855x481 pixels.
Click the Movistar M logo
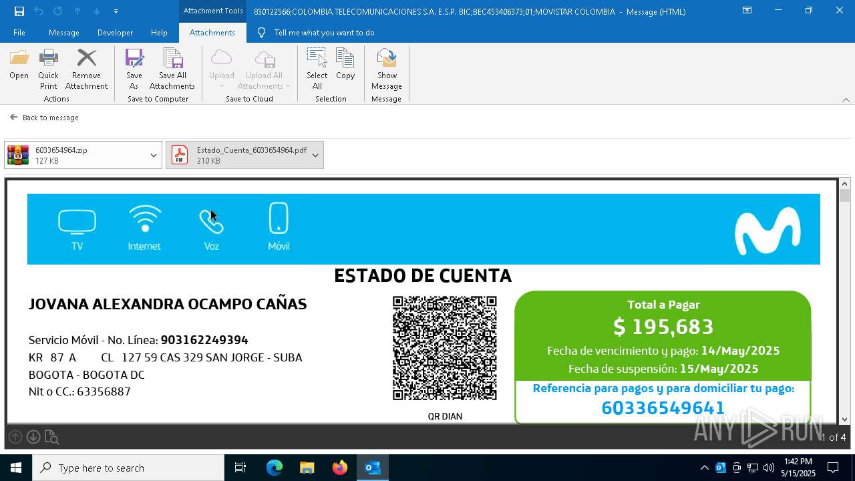coord(767,230)
